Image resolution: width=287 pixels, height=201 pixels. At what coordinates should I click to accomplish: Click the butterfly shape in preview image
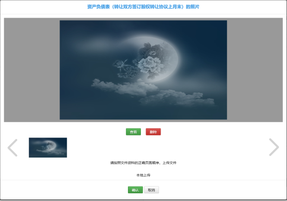tap(122, 65)
